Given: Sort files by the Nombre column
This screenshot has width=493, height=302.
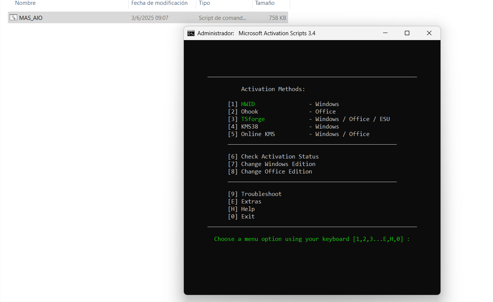Looking at the screenshot, I should (x=25, y=3).
